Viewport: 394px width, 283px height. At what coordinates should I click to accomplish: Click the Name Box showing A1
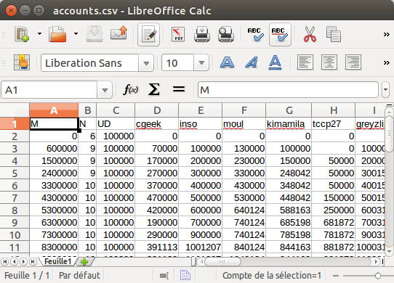tap(49, 90)
